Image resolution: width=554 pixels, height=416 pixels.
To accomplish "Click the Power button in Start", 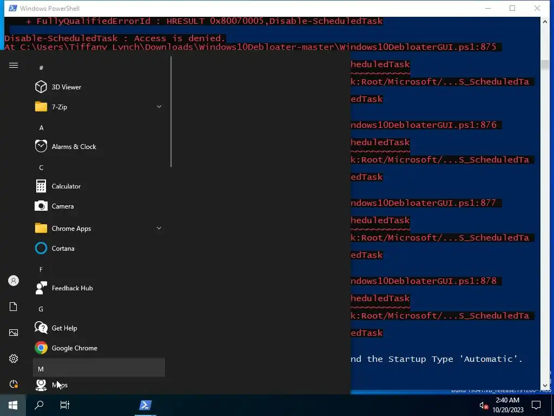I will (x=14, y=384).
